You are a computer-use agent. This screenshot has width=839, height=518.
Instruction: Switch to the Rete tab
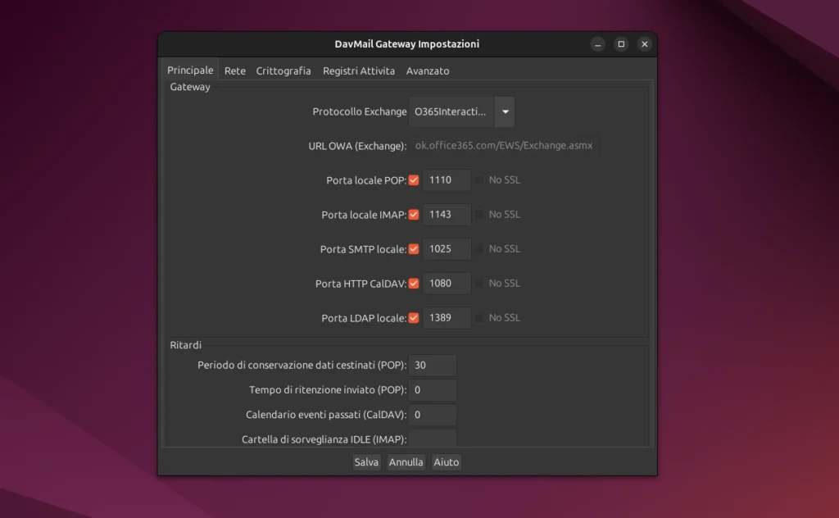click(235, 71)
